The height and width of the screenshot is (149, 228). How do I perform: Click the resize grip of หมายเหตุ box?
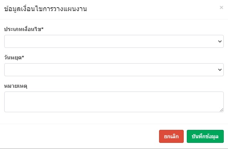point(221,110)
